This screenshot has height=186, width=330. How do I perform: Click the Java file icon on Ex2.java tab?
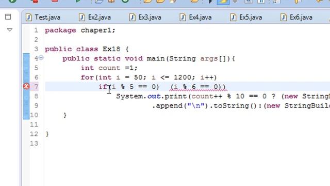pos(82,17)
